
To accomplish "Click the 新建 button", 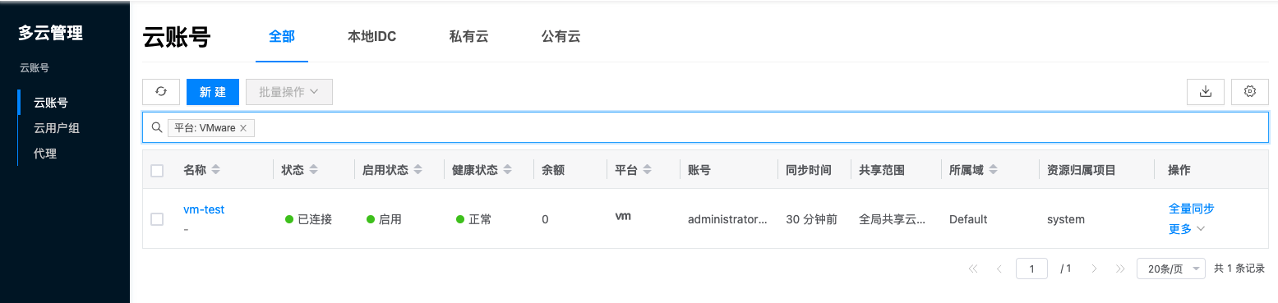I will pyautogui.click(x=213, y=92).
